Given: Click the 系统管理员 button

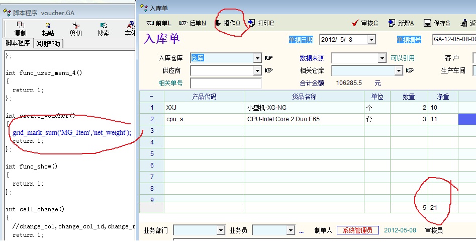Looking at the screenshot, I should click(x=357, y=230).
